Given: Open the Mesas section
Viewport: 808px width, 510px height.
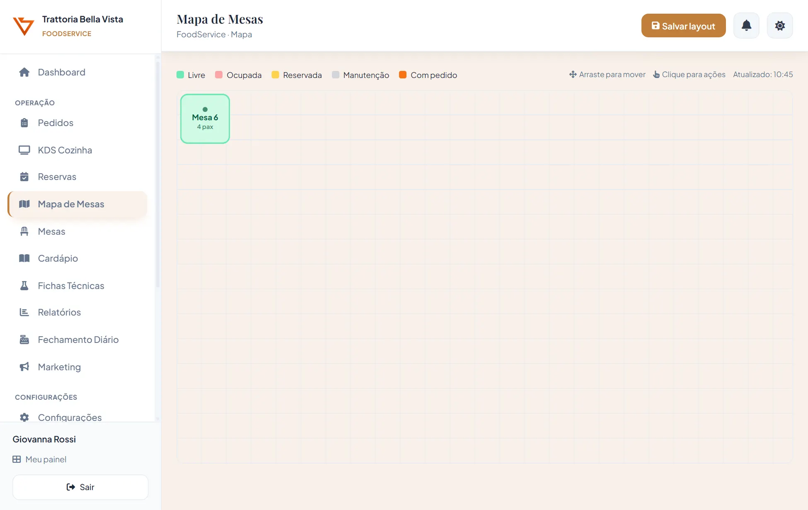Looking at the screenshot, I should pyautogui.click(x=77, y=231).
